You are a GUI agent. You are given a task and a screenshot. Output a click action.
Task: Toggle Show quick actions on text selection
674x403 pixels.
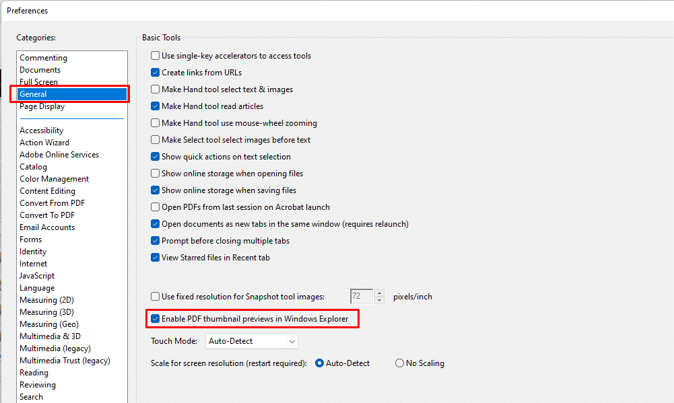click(156, 157)
